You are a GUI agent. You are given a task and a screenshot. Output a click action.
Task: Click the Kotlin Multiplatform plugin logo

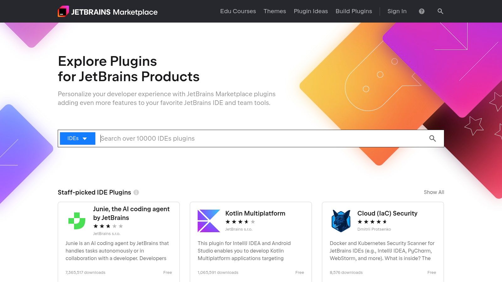point(209,221)
